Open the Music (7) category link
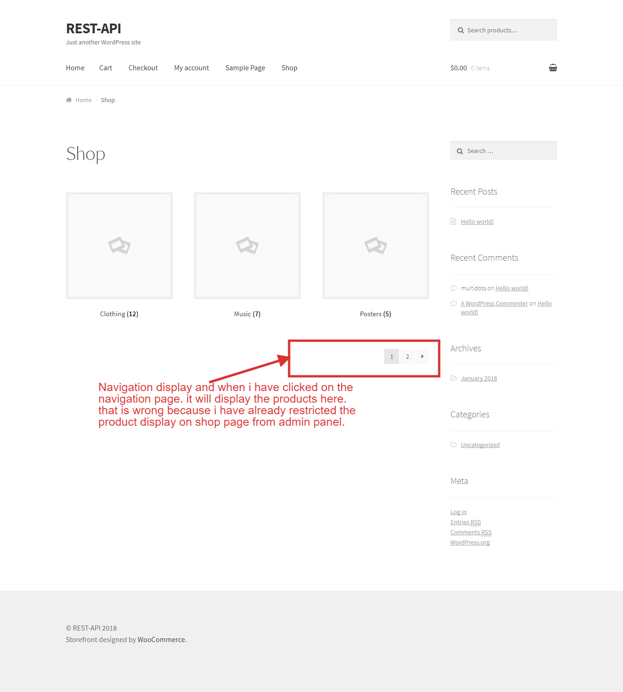Viewport: 623px width, 692px height. click(247, 314)
